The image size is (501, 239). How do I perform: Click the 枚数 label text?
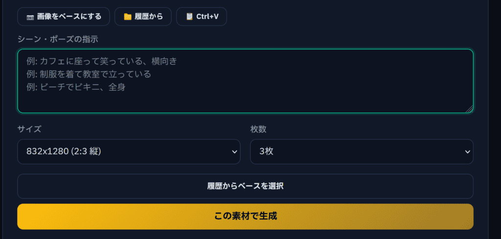(258, 129)
